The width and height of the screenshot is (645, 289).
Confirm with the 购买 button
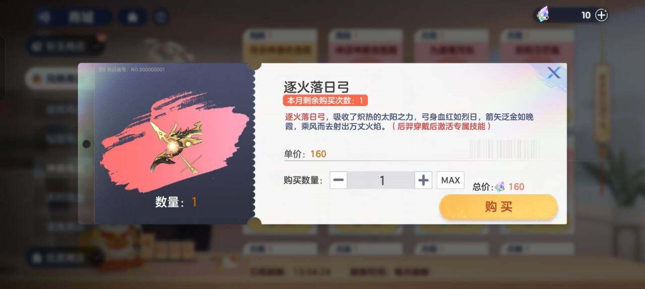tap(498, 207)
